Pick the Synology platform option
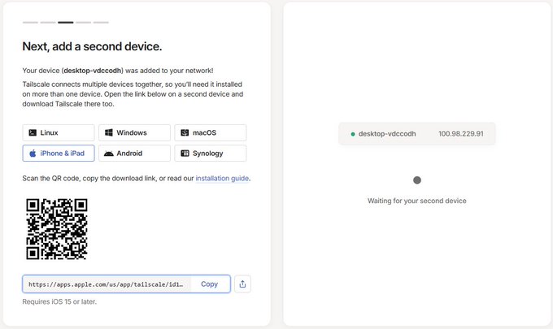 211,154
